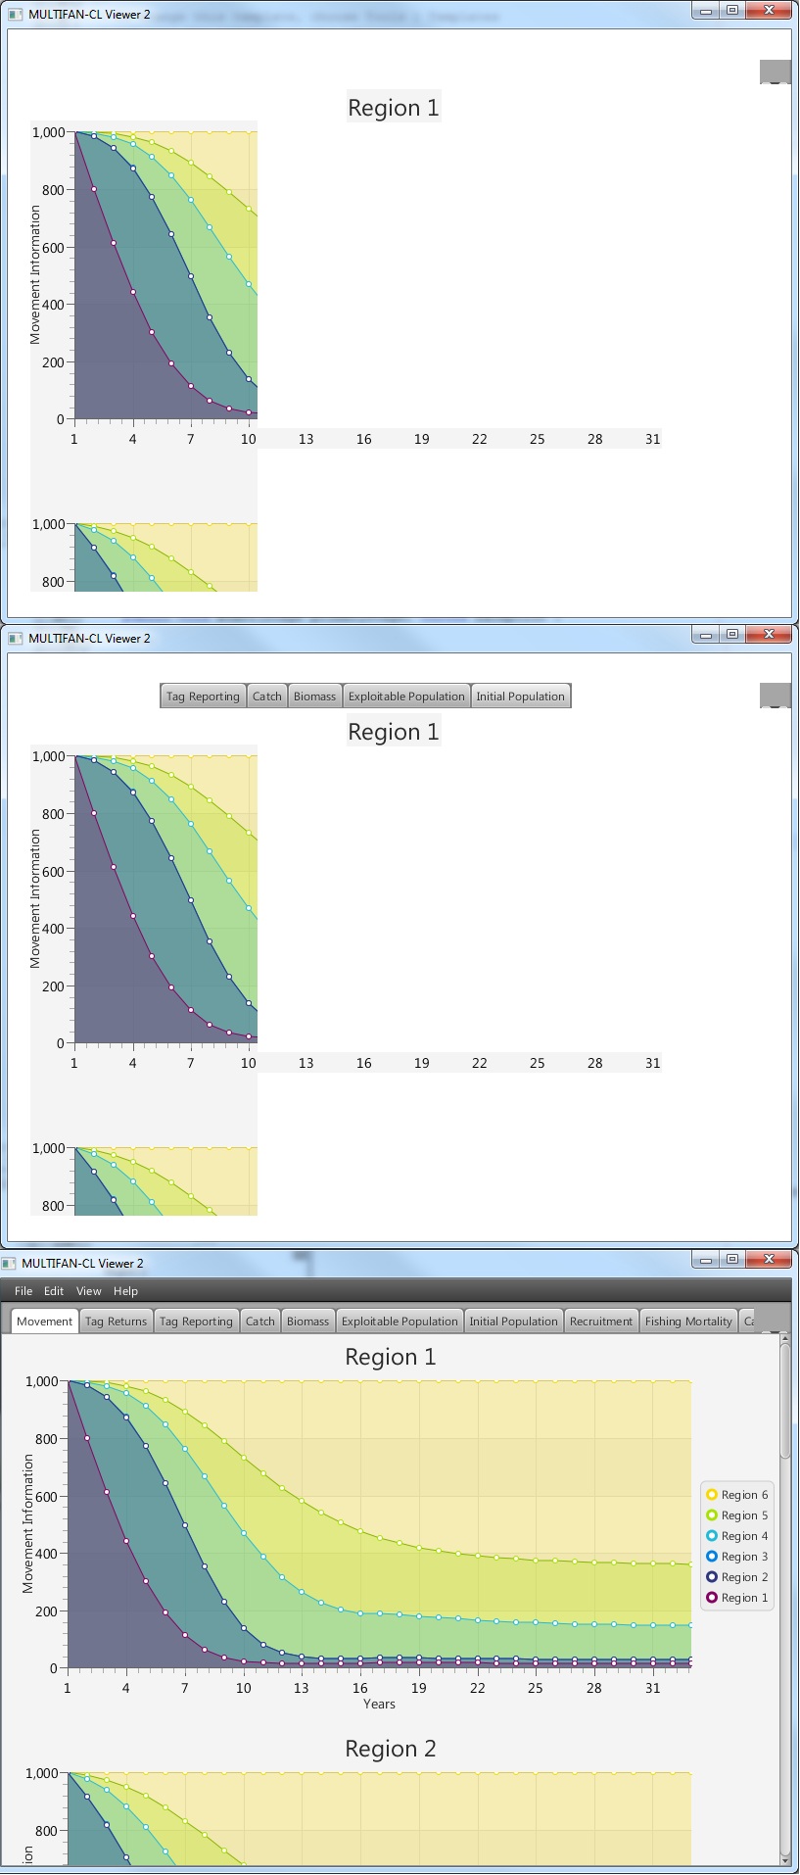Image resolution: width=800 pixels, height=1875 pixels.
Task: Switch to the Tag Returns tab
Action: (116, 1321)
